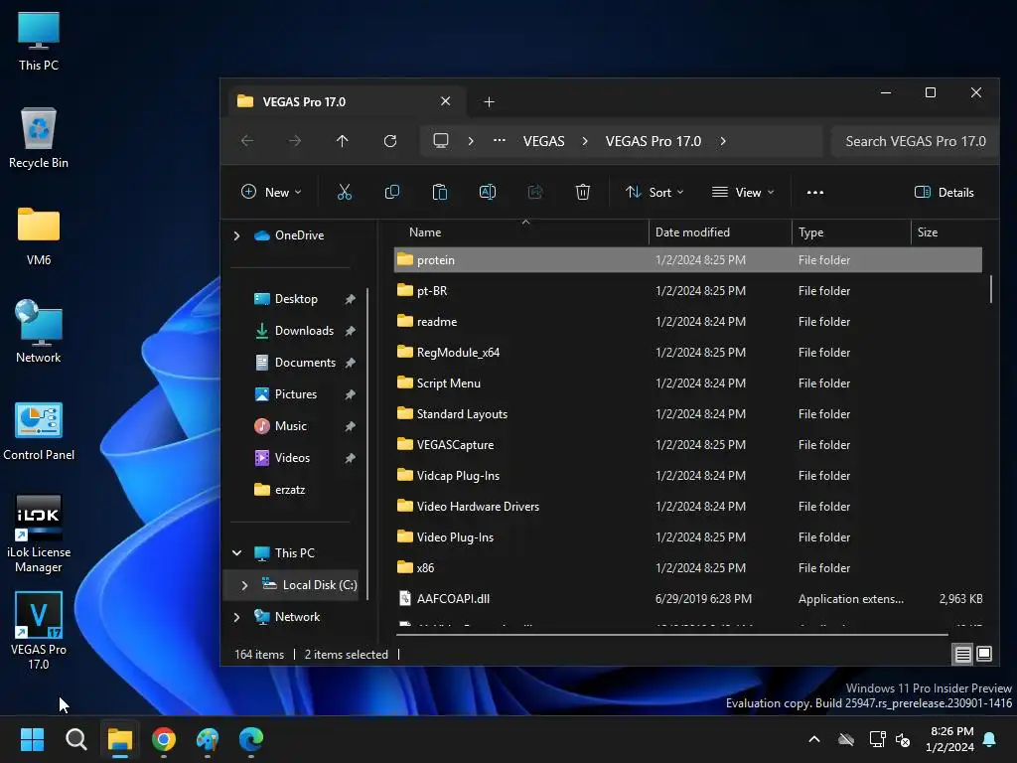
Task: Click the horizontal scrollbar under file list
Action: click(x=672, y=634)
